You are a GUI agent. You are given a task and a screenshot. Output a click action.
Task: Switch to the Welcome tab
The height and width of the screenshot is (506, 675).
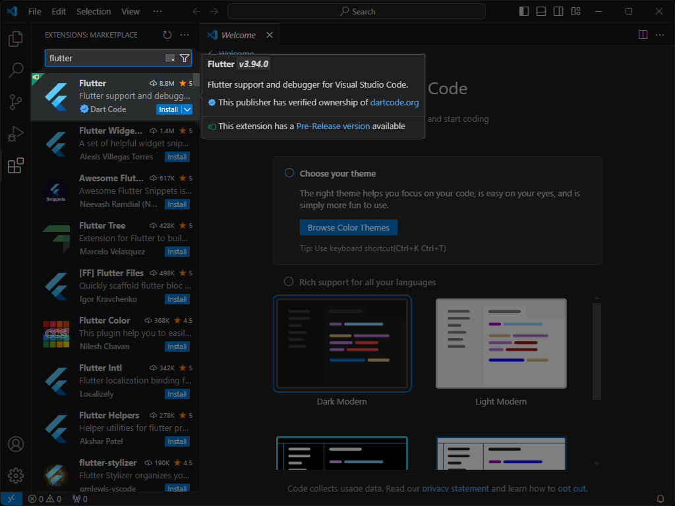(239, 36)
